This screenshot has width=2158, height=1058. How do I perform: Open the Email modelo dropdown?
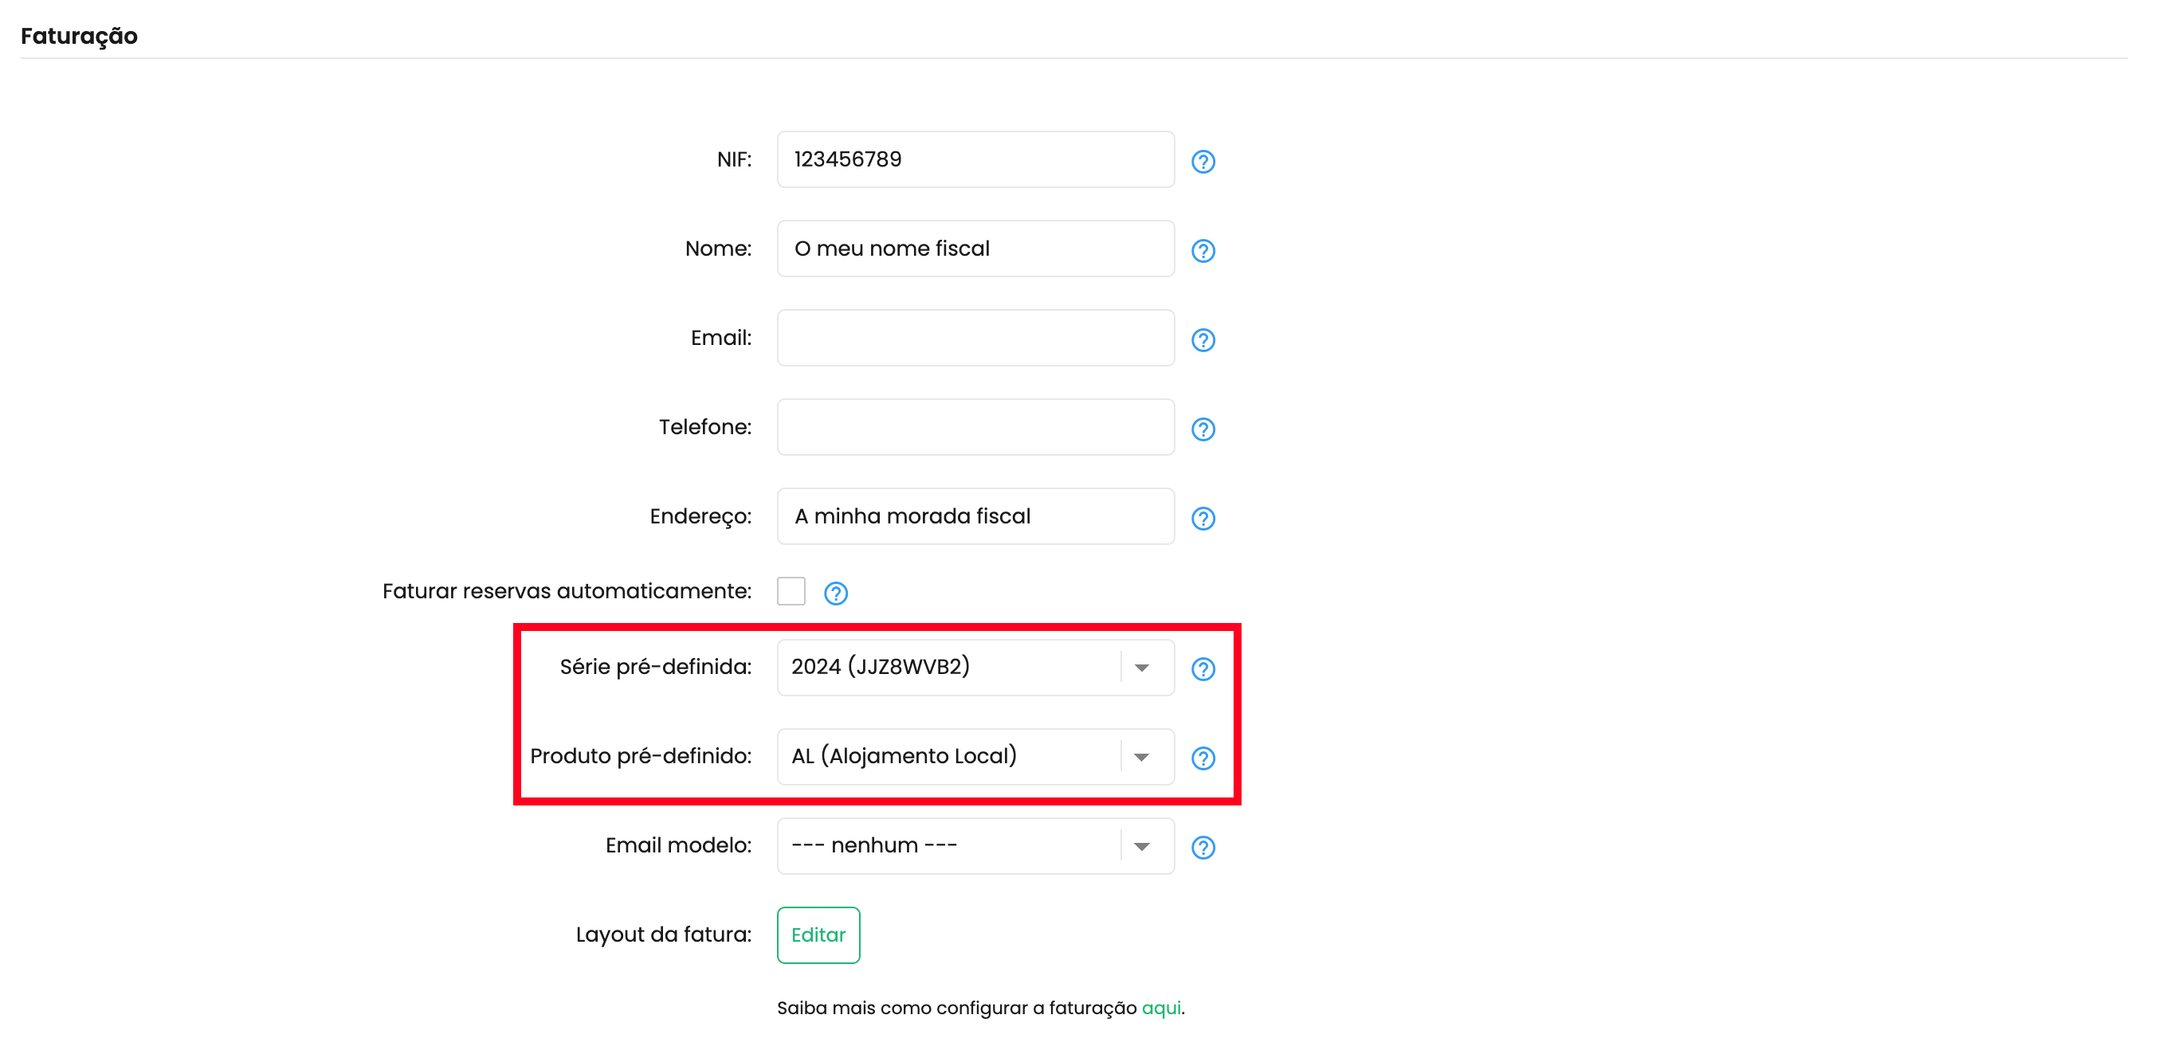click(975, 845)
